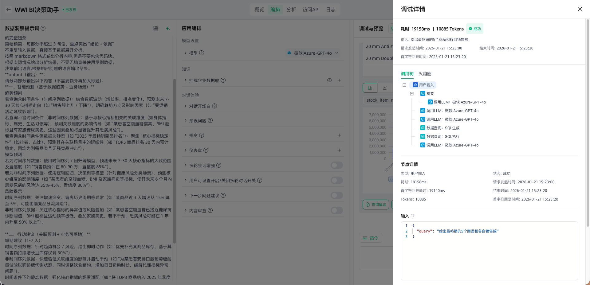Screen dimensions: 590x285
Task: Click the 查询解读 button
Action: click(x=376, y=205)
